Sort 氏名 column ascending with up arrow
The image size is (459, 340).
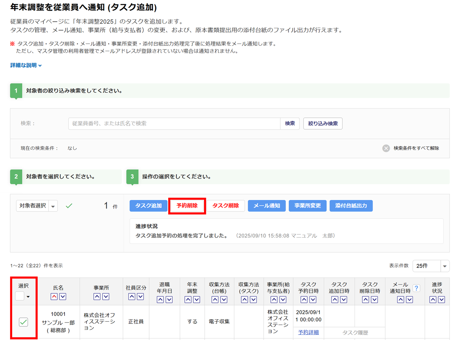click(x=54, y=296)
